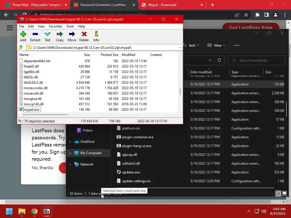291x218 pixels.
Task: Click the Refresh icon in File Explorer
Action: point(219,60)
